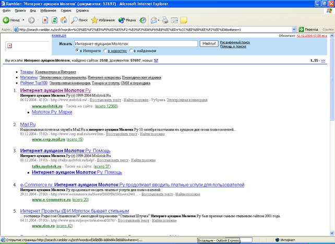The height and width of the screenshot is (244, 335).
Task: Click the vertical scrollbar down arrow
Action: point(331,234)
